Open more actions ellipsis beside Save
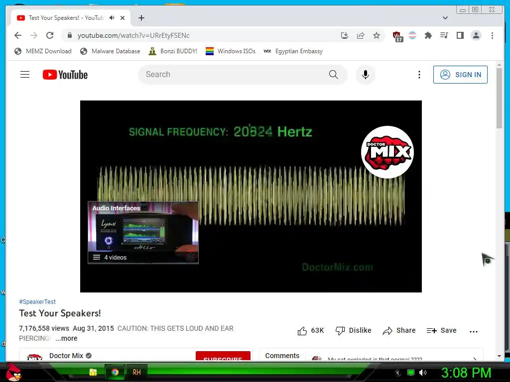The width and height of the screenshot is (510, 382). click(474, 331)
